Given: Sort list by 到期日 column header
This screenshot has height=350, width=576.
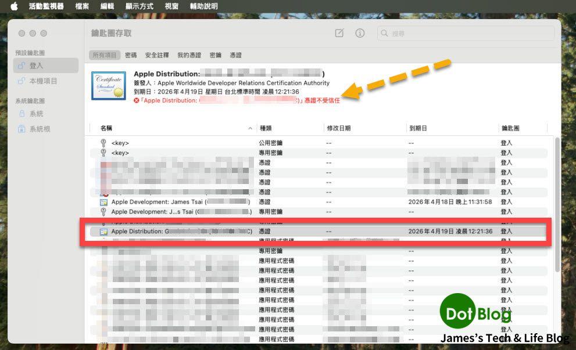Looking at the screenshot, I should coord(418,128).
